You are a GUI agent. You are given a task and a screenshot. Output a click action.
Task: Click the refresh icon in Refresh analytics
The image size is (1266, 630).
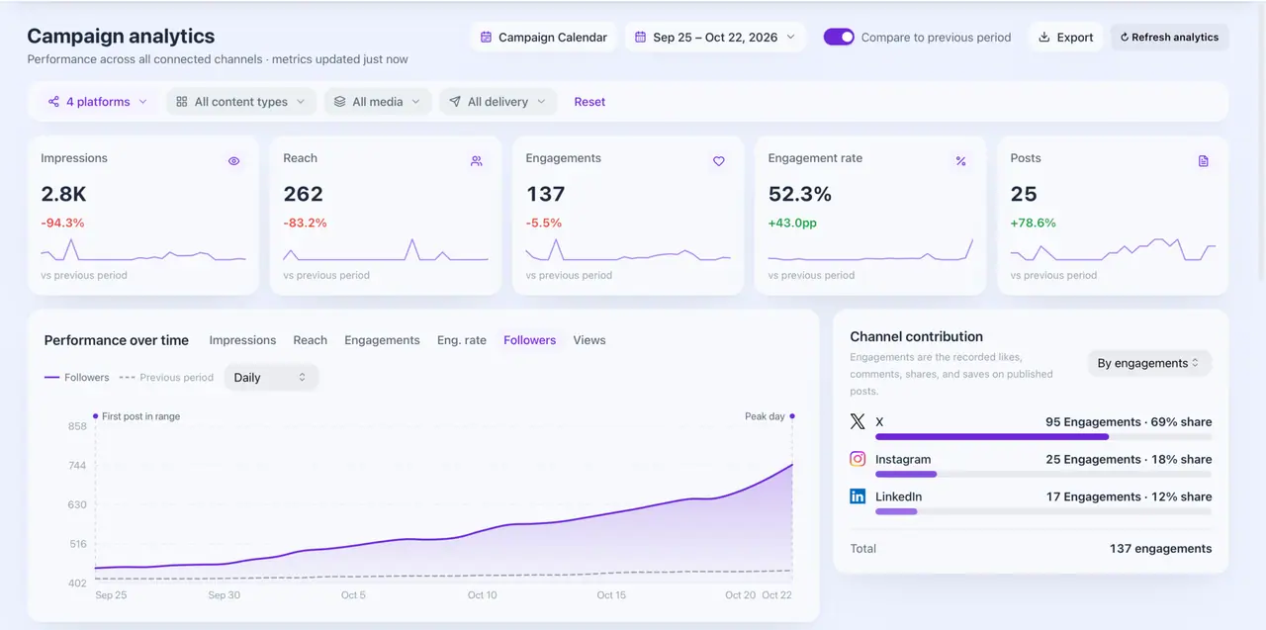pos(1125,38)
